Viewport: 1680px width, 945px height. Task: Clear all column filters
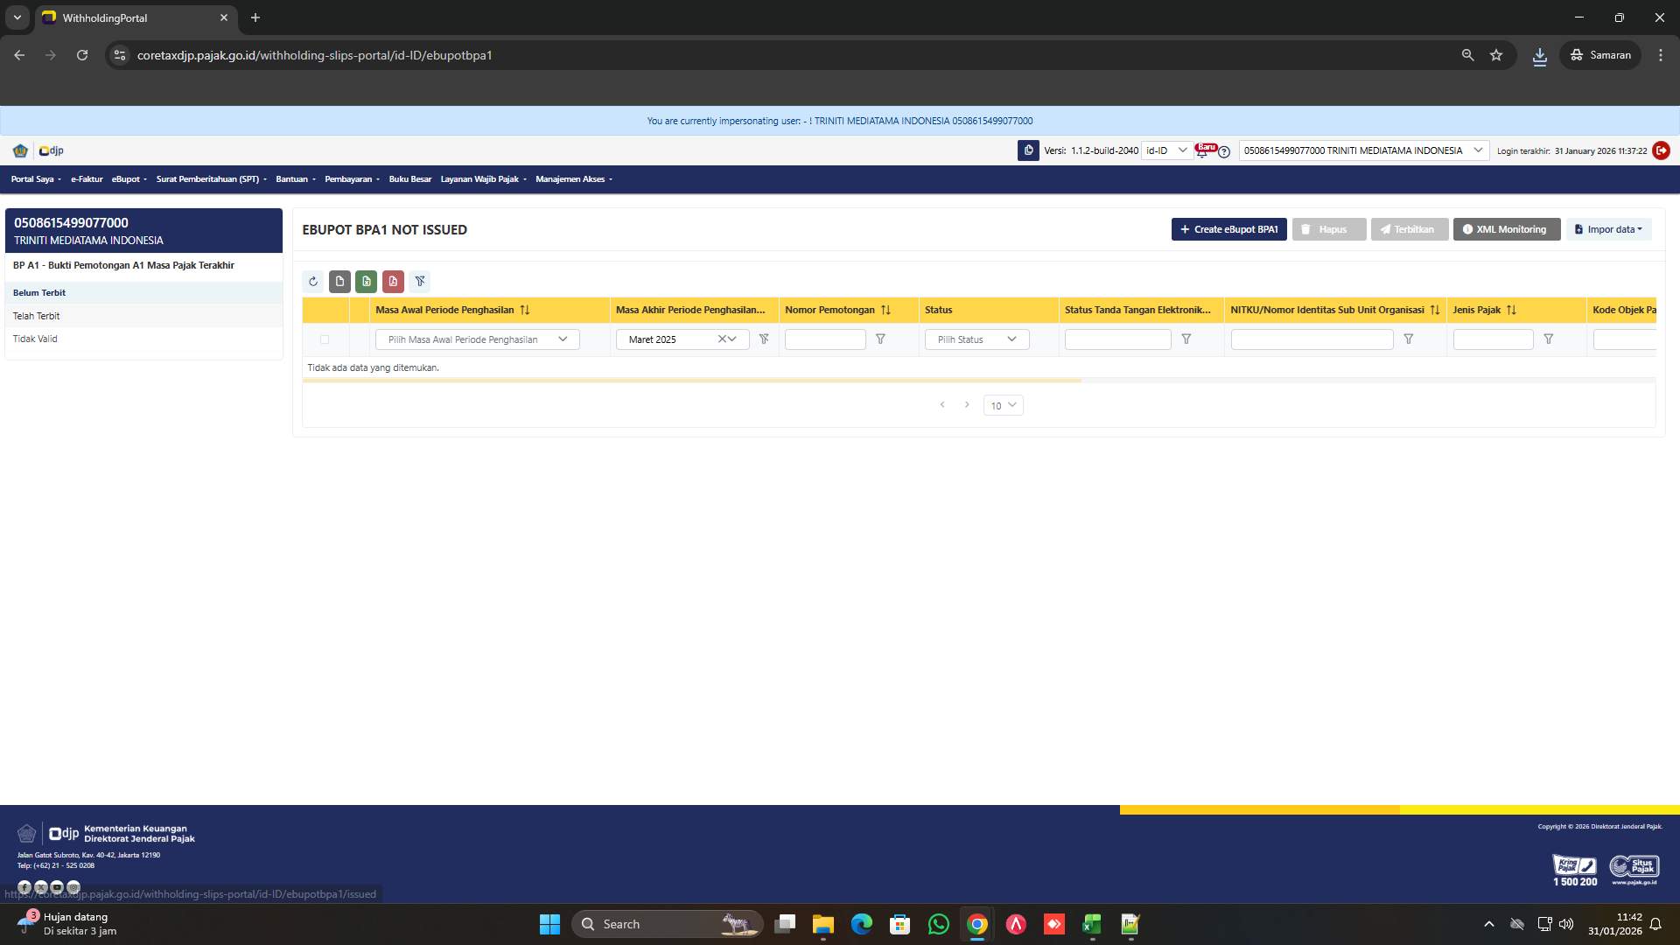tap(421, 281)
